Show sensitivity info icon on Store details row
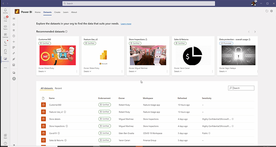The image size is (276, 147). [233, 119]
